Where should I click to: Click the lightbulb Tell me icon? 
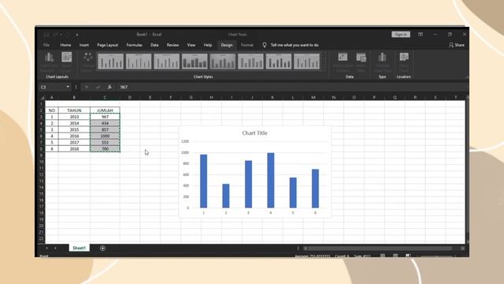[265, 45]
